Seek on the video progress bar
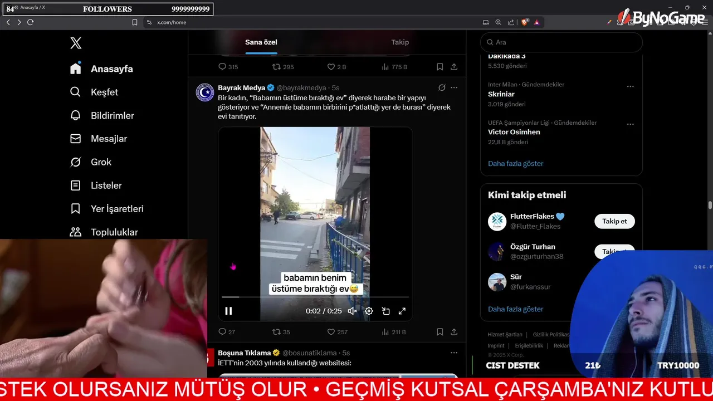 (315, 297)
